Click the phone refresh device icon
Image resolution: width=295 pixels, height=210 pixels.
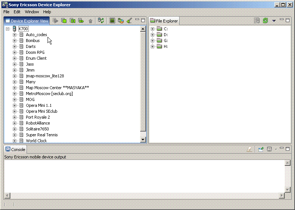(101, 21)
